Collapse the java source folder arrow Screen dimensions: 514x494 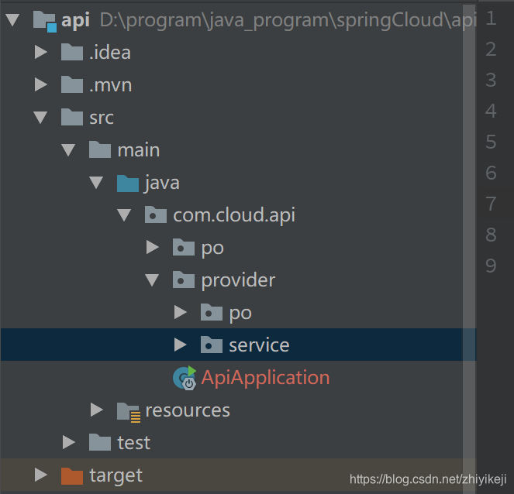click(96, 182)
